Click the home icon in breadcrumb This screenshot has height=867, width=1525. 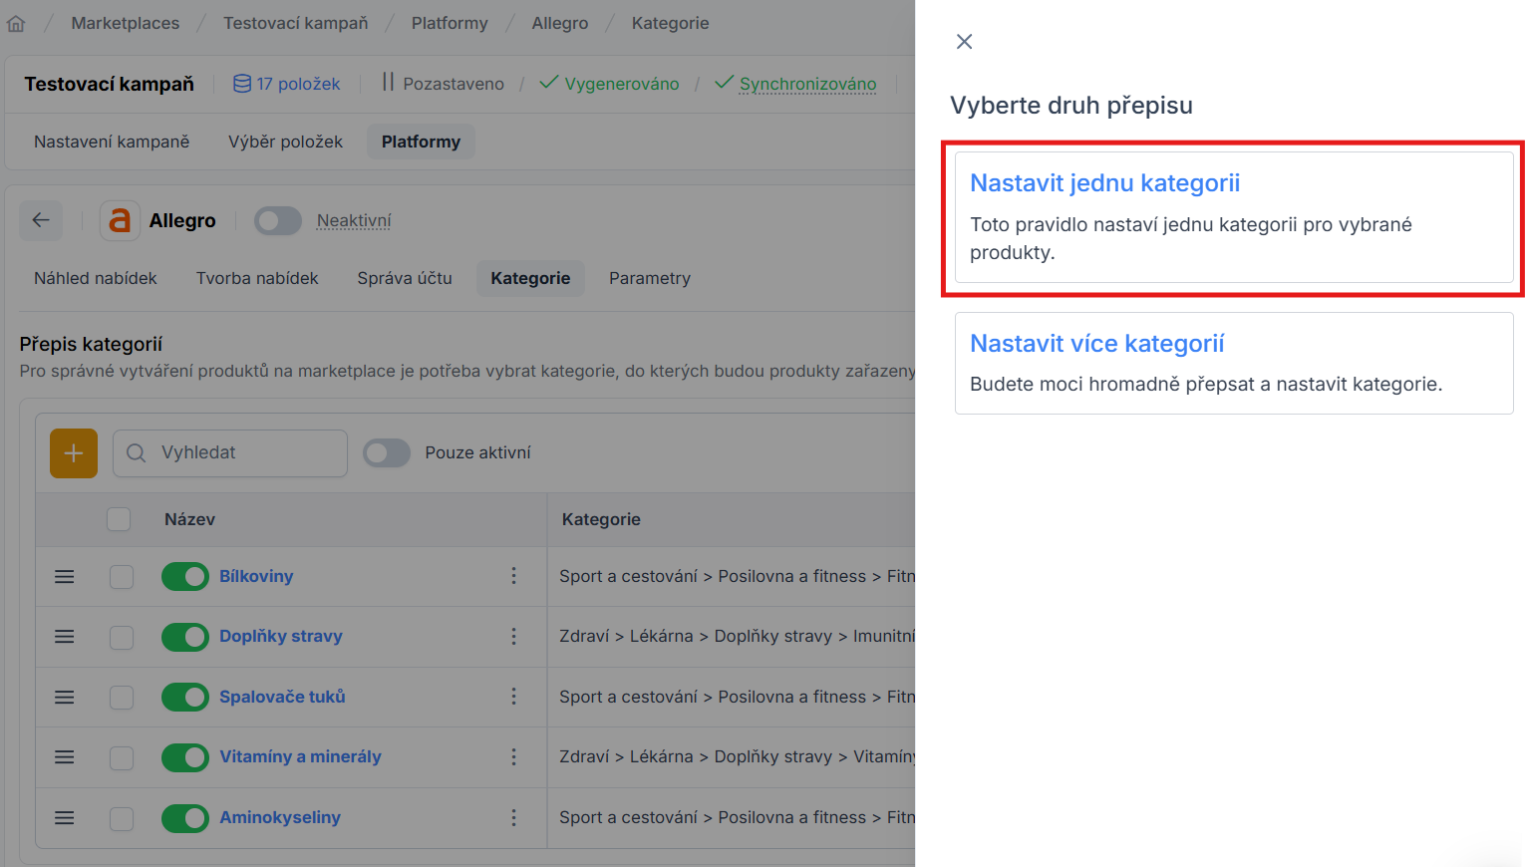point(16,23)
